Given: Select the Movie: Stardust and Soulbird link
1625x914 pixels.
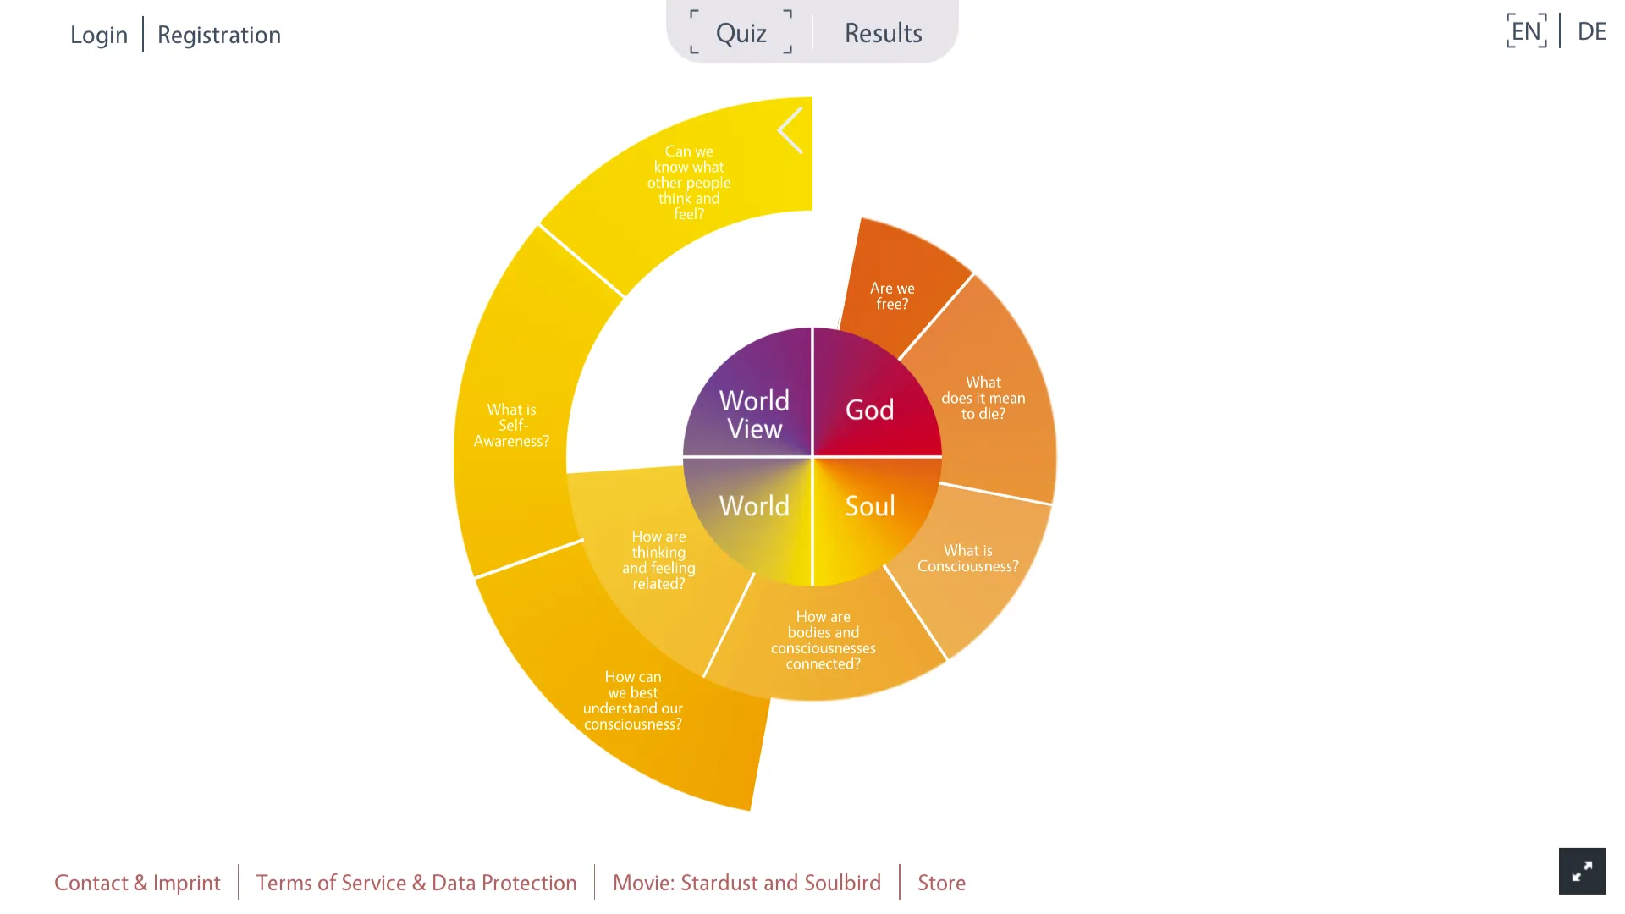Looking at the screenshot, I should (x=746, y=883).
